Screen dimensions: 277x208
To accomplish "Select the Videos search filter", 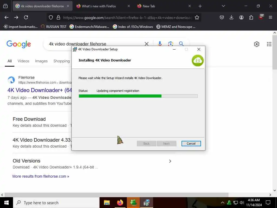I will (23, 61).
